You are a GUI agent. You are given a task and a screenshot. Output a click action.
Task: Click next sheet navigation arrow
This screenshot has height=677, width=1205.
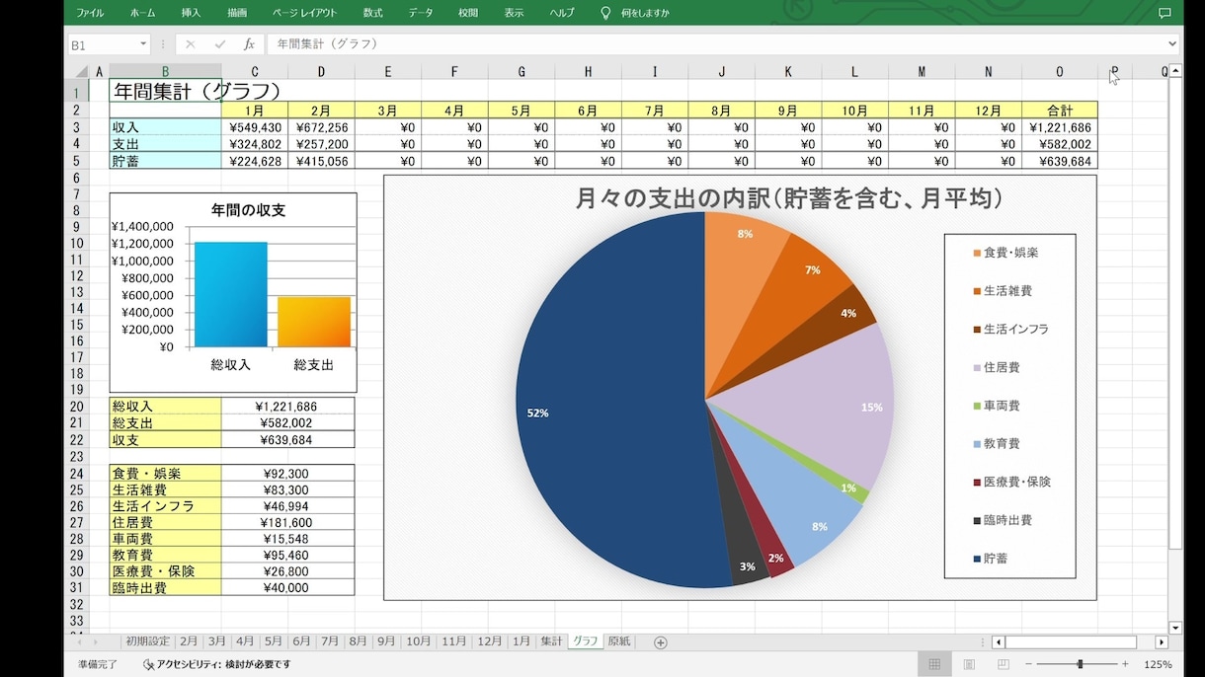point(95,642)
